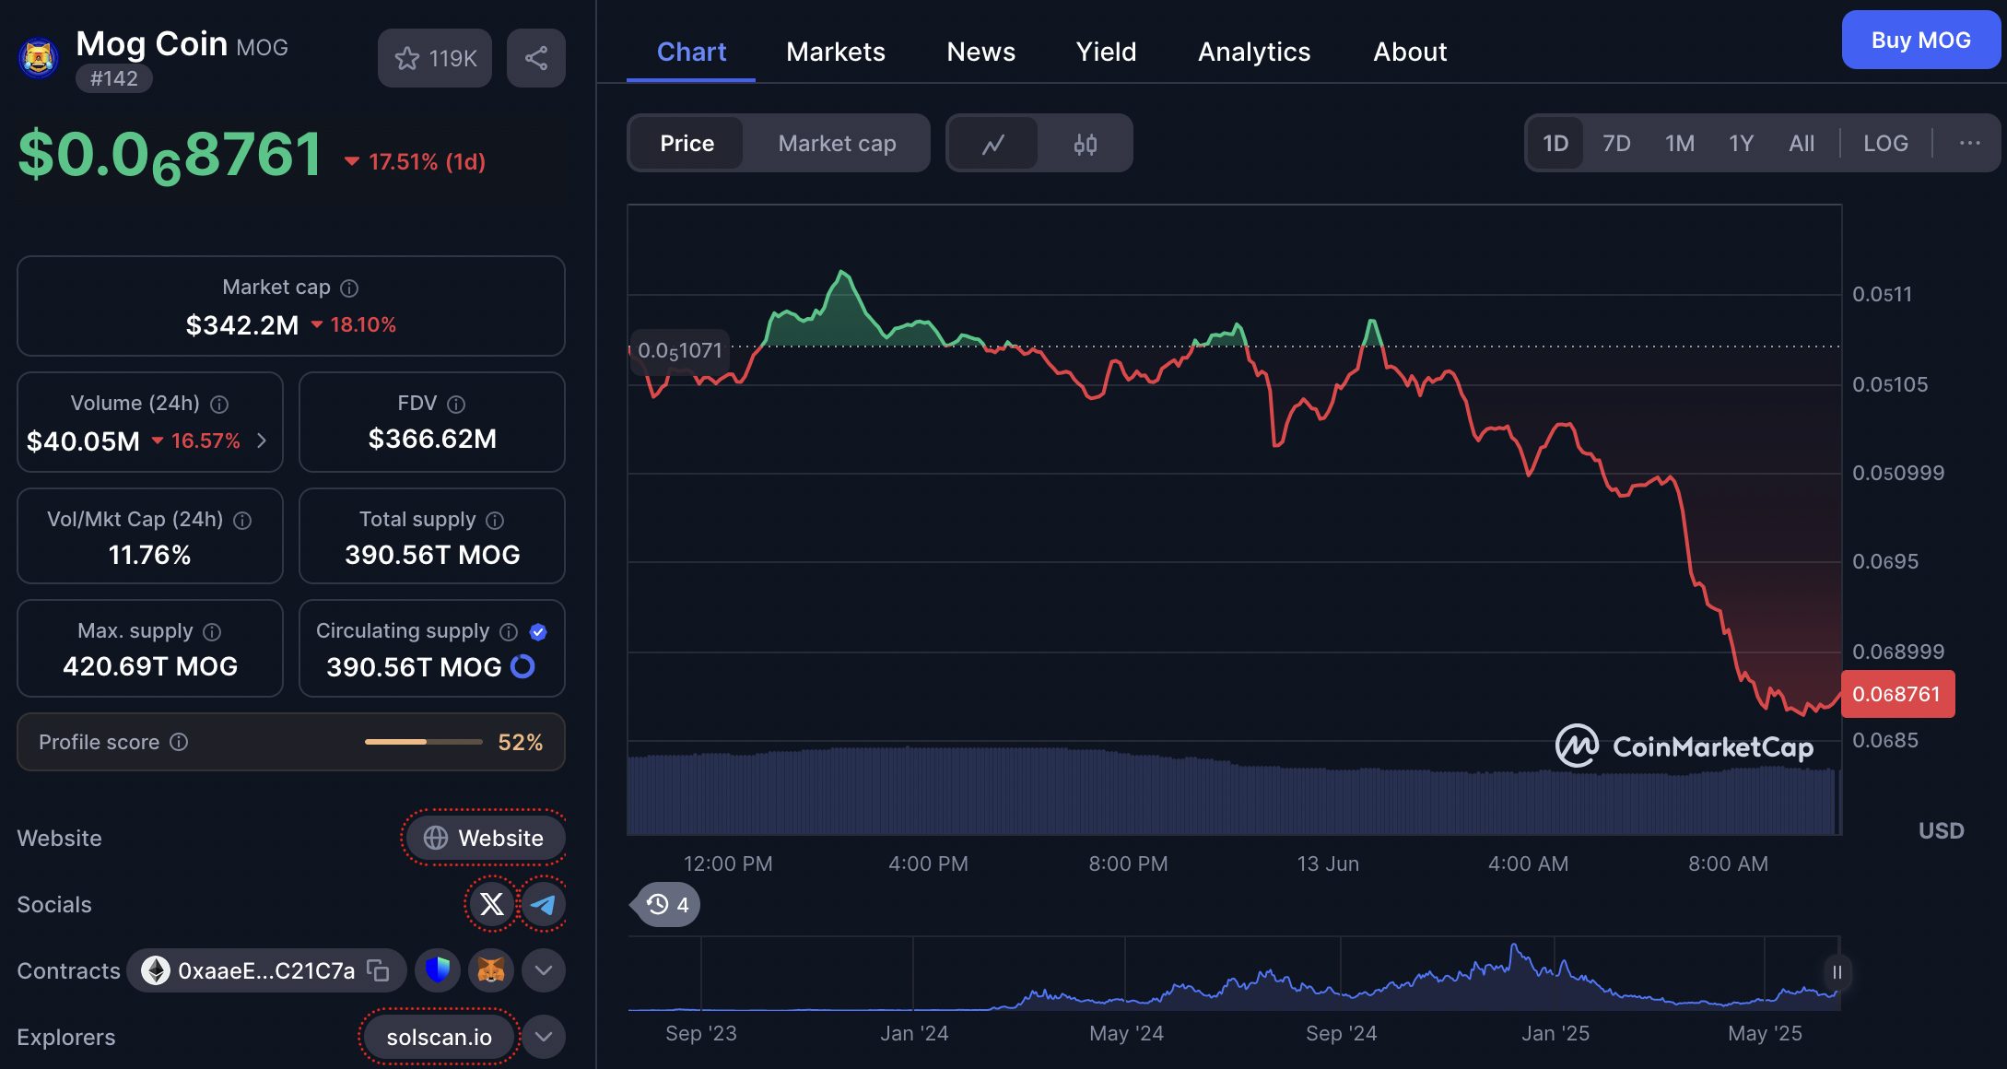Open chart more options ellipsis
The image size is (2007, 1069).
(1969, 144)
